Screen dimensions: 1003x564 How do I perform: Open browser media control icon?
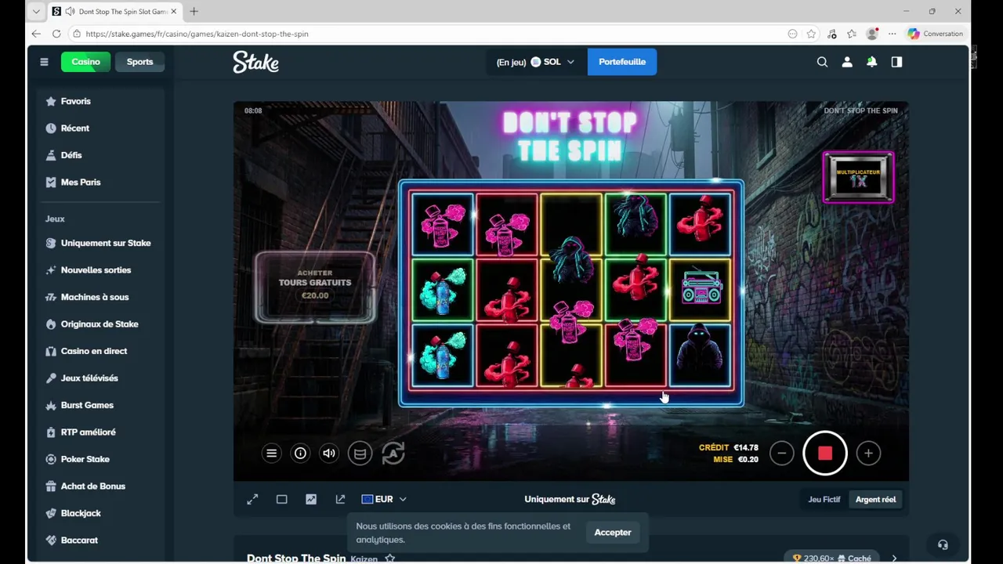pos(831,34)
